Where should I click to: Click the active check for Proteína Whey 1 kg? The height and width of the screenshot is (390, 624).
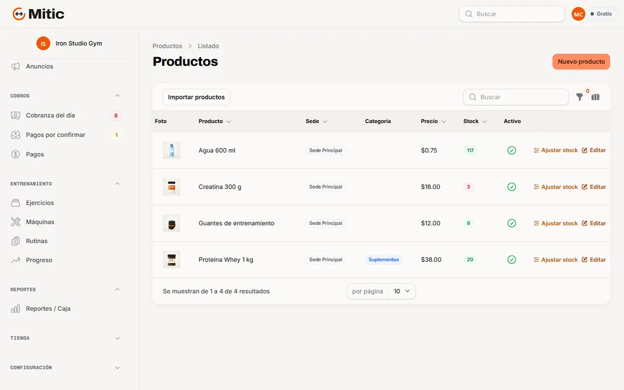coord(512,260)
